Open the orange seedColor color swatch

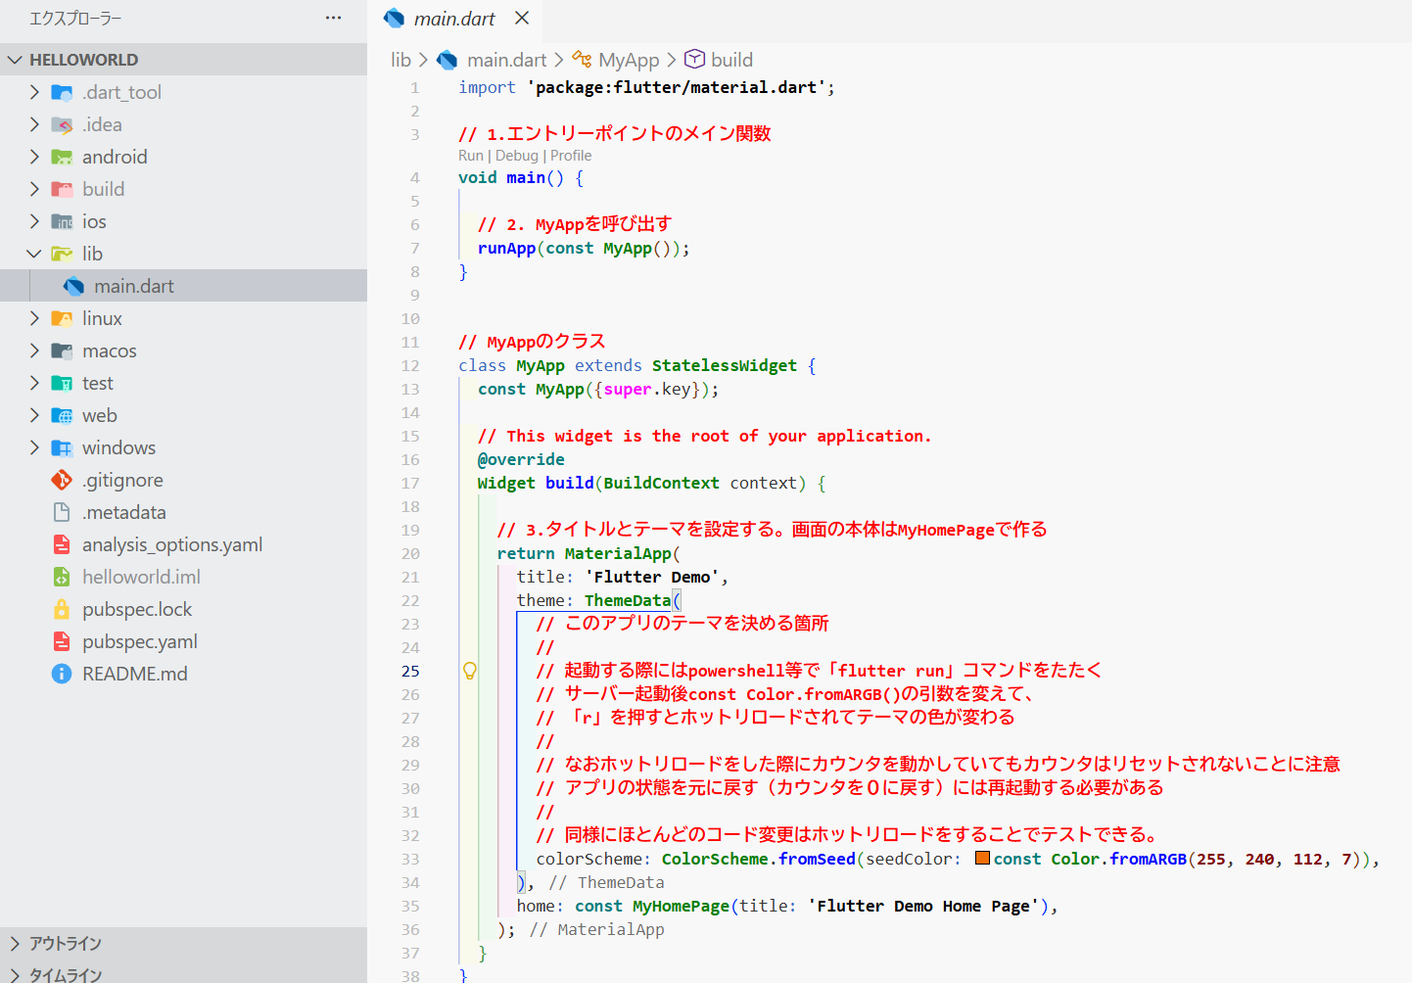point(982,858)
